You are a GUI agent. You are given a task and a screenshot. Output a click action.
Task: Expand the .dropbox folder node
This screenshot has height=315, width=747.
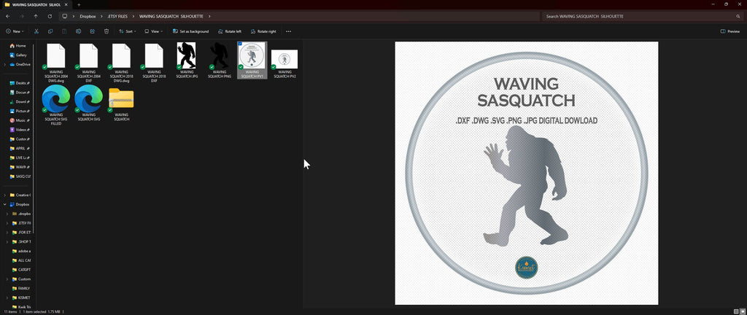pyautogui.click(x=7, y=214)
